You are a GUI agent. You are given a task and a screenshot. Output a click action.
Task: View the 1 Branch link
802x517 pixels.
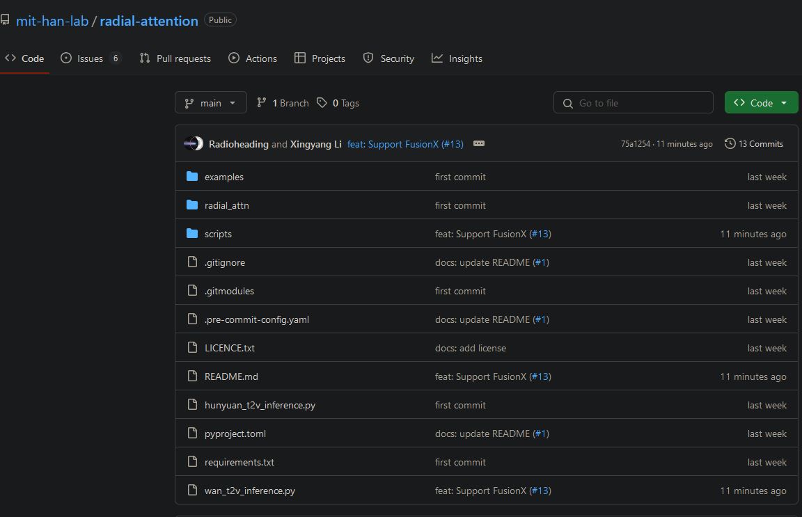tap(283, 103)
